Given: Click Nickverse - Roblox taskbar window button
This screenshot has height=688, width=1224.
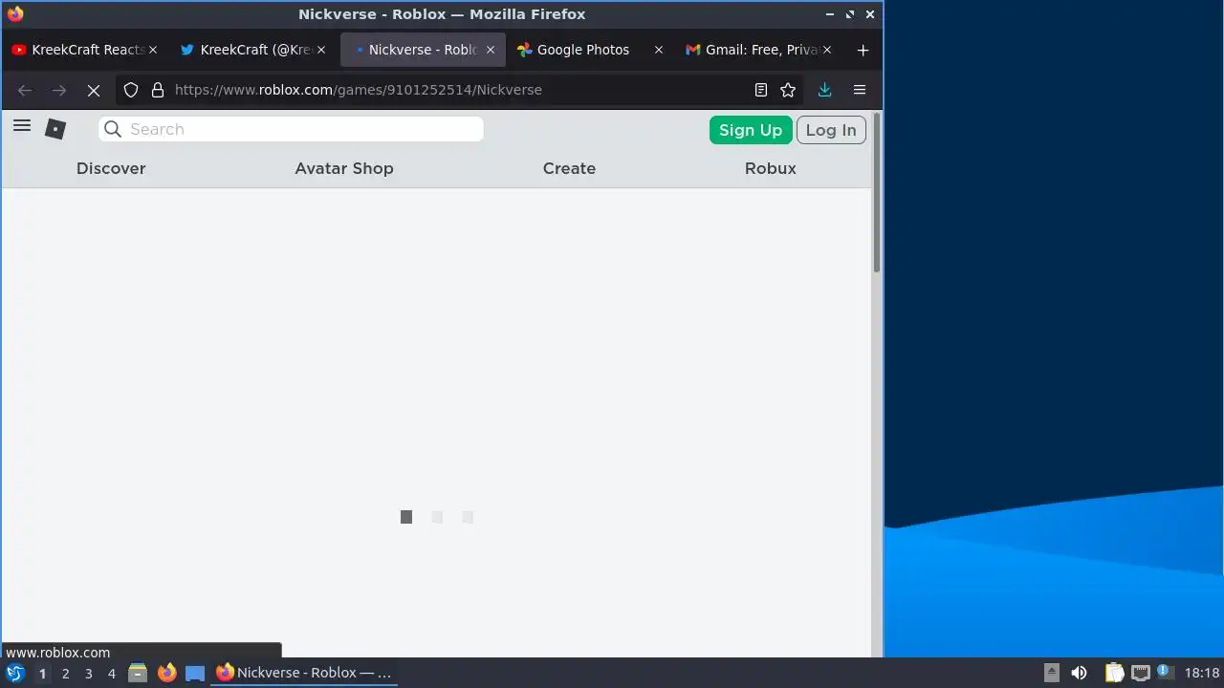Looking at the screenshot, I should 304,673.
